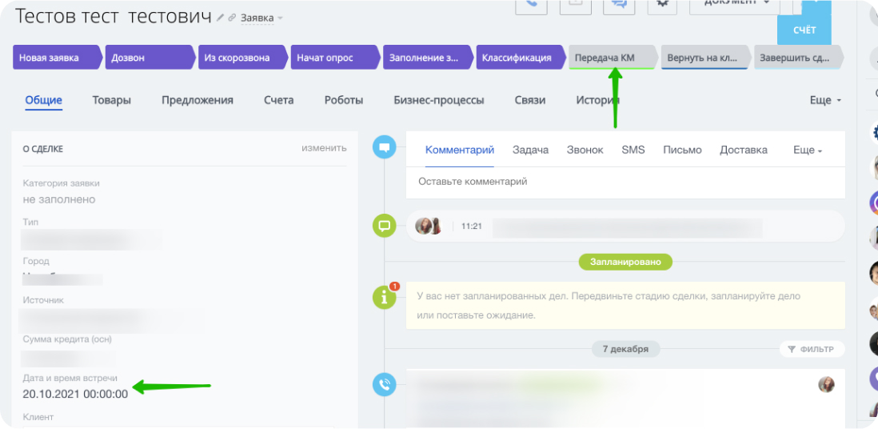
Task: Click the blue phone call icon on the timeline
Action: point(385,385)
